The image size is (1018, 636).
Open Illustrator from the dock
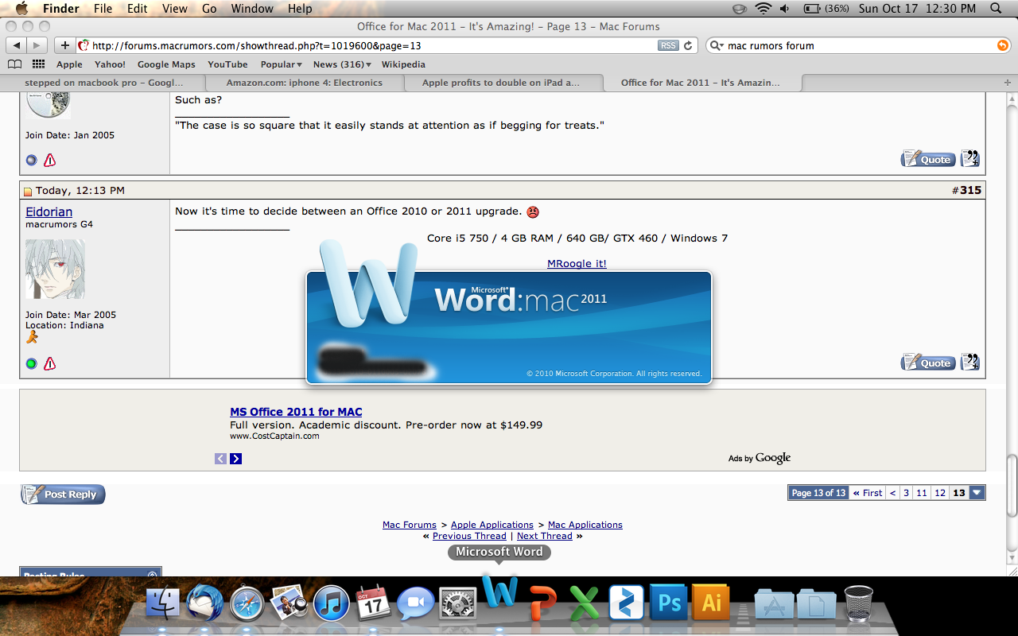711,602
